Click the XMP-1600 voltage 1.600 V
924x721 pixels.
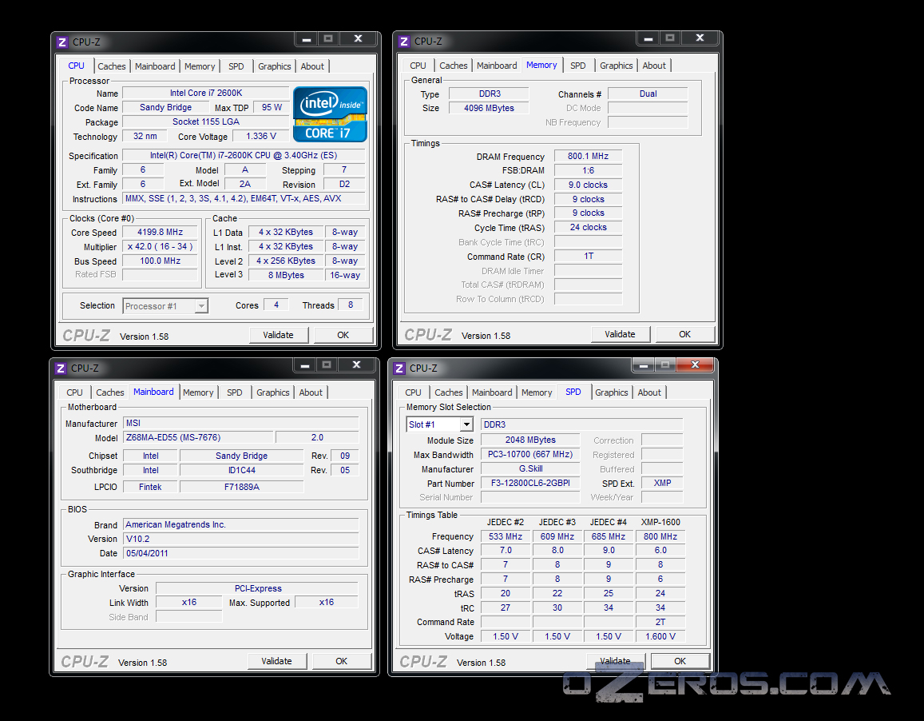[x=660, y=636]
